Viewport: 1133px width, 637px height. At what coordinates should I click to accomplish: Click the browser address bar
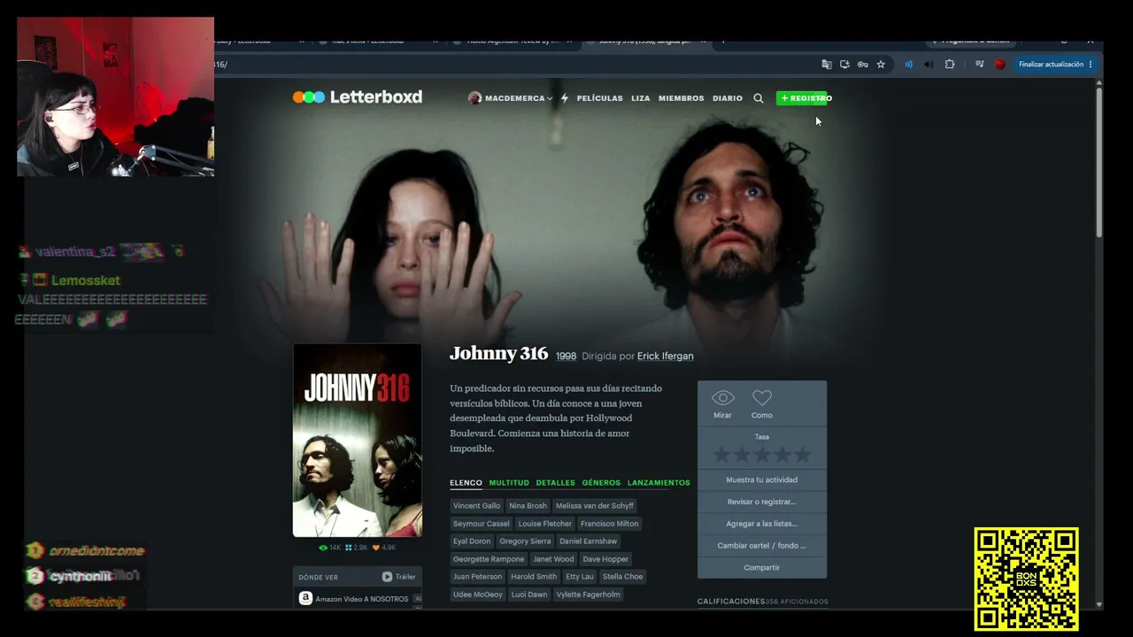coord(513,65)
